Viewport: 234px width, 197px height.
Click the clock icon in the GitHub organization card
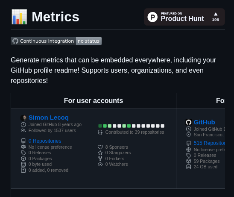pyautogui.click(x=189, y=129)
